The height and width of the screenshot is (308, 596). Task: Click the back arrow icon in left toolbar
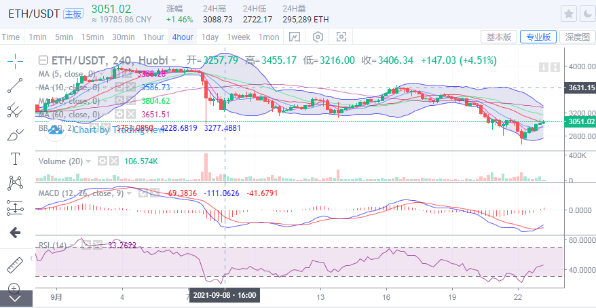click(x=15, y=233)
